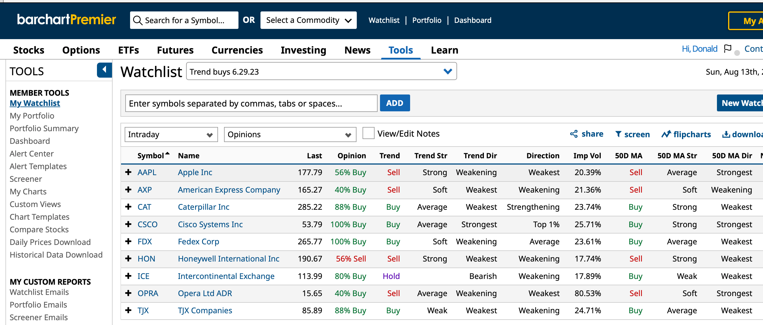The width and height of the screenshot is (763, 325).
Task: Expand the HON row plus icon
Action: click(129, 258)
